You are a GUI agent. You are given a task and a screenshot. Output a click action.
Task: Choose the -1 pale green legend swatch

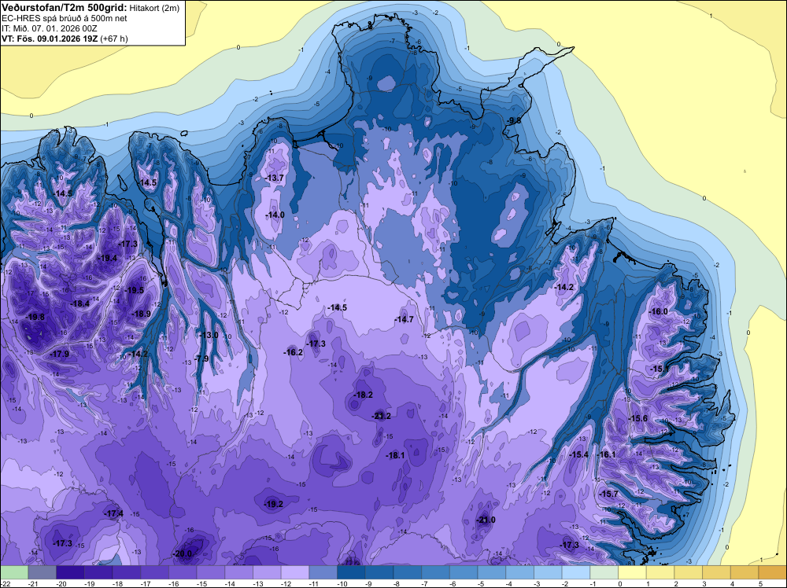(x=604, y=572)
